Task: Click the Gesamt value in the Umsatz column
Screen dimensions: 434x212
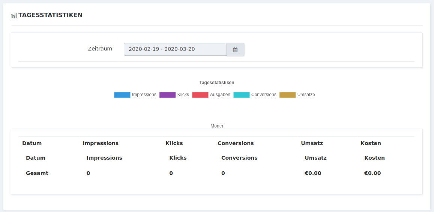Action: [x=313, y=173]
